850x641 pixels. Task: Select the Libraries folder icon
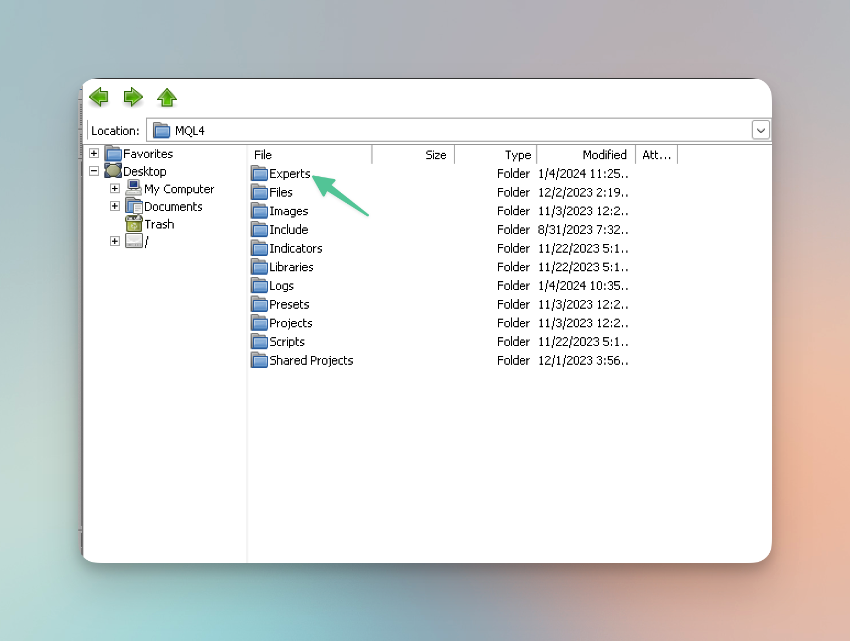click(259, 267)
